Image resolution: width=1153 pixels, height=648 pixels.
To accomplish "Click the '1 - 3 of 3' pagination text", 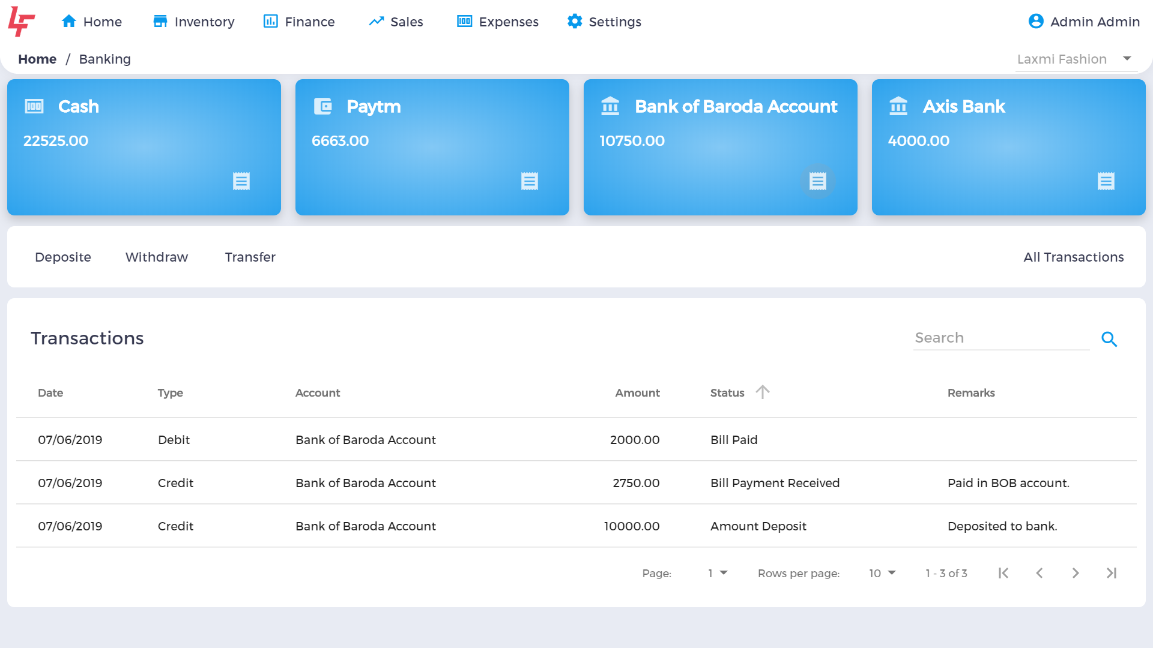I will 946,573.
